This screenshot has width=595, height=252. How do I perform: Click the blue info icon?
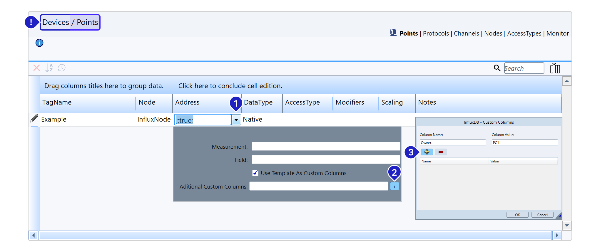pos(39,43)
